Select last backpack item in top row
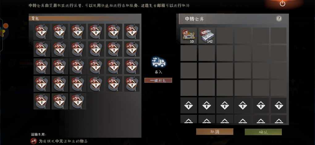 [x=132, y=31]
